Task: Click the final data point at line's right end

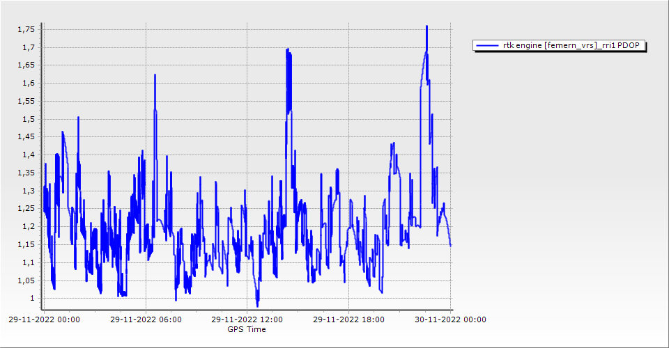Action: click(451, 245)
